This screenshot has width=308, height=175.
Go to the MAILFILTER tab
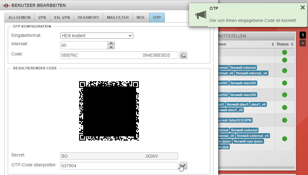pos(118,18)
